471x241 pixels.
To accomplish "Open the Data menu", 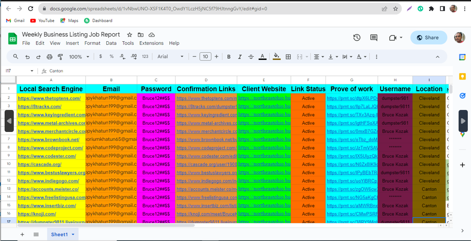I will point(111,43).
